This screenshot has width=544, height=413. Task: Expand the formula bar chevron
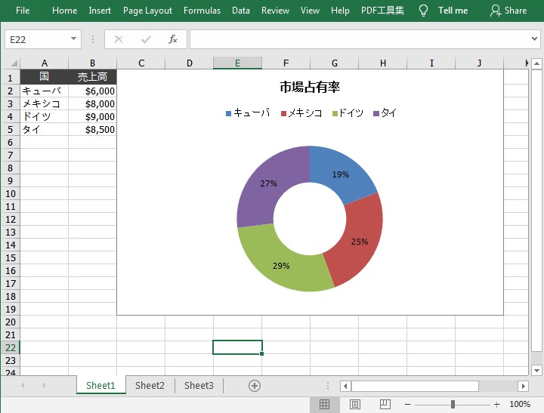[534, 39]
